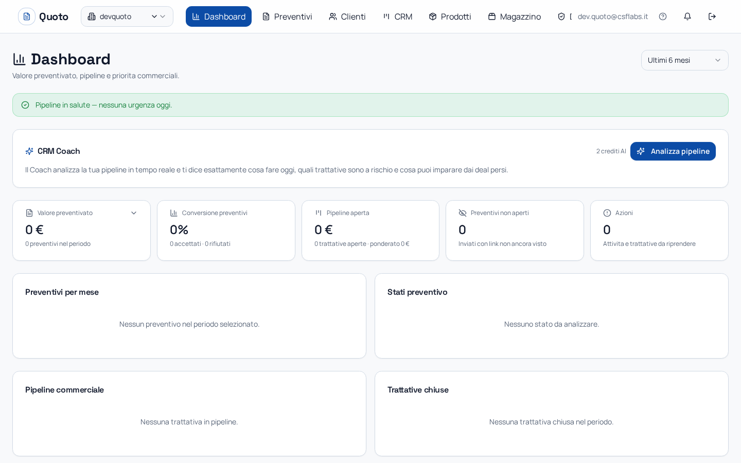The width and height of the screenshot is (741, 463).
Task: Click the Azioni card count 0
Action: [607, 229]
